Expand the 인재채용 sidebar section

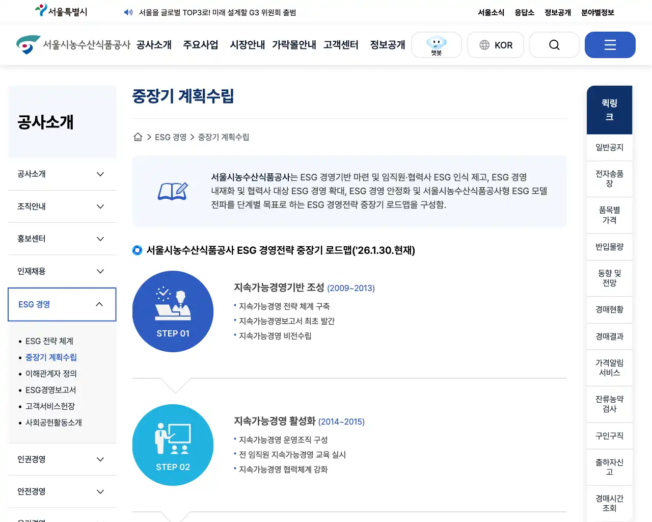(62, 271)
